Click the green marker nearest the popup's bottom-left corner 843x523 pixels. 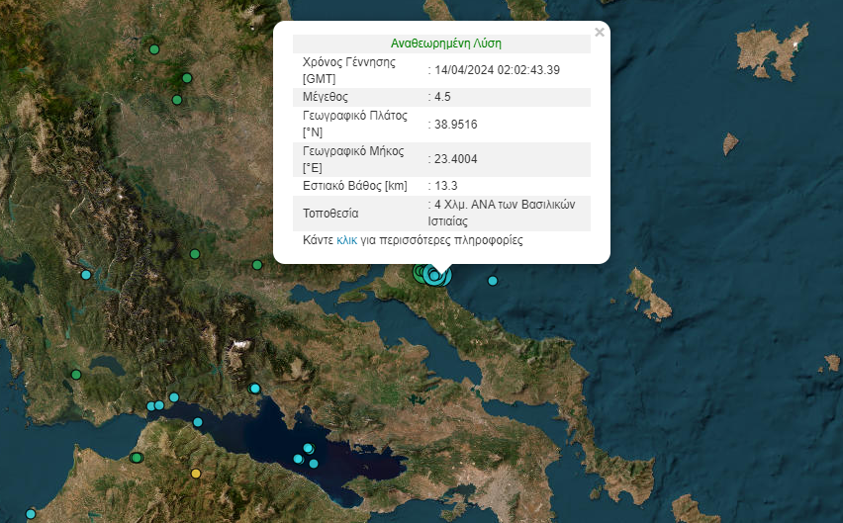point(256,265)
